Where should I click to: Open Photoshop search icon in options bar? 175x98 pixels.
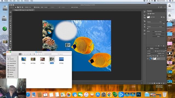(159, 7)
